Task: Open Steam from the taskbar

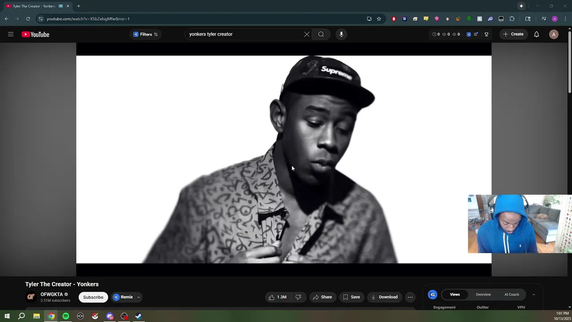Action: point(139,316)
